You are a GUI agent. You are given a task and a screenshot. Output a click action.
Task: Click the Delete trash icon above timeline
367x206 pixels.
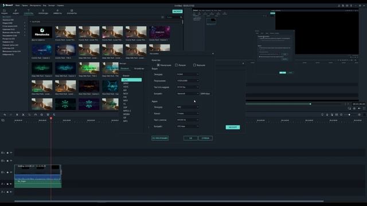point(17,114)
